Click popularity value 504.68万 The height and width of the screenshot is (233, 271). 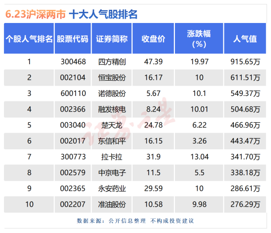[x=245, y=109]
